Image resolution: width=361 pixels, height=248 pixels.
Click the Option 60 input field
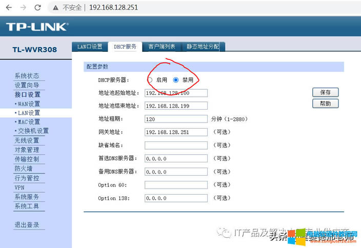176,185
